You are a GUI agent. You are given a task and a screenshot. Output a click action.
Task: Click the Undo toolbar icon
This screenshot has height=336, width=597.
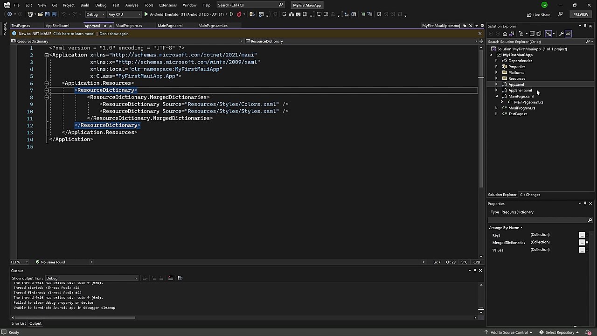[63, 14]
